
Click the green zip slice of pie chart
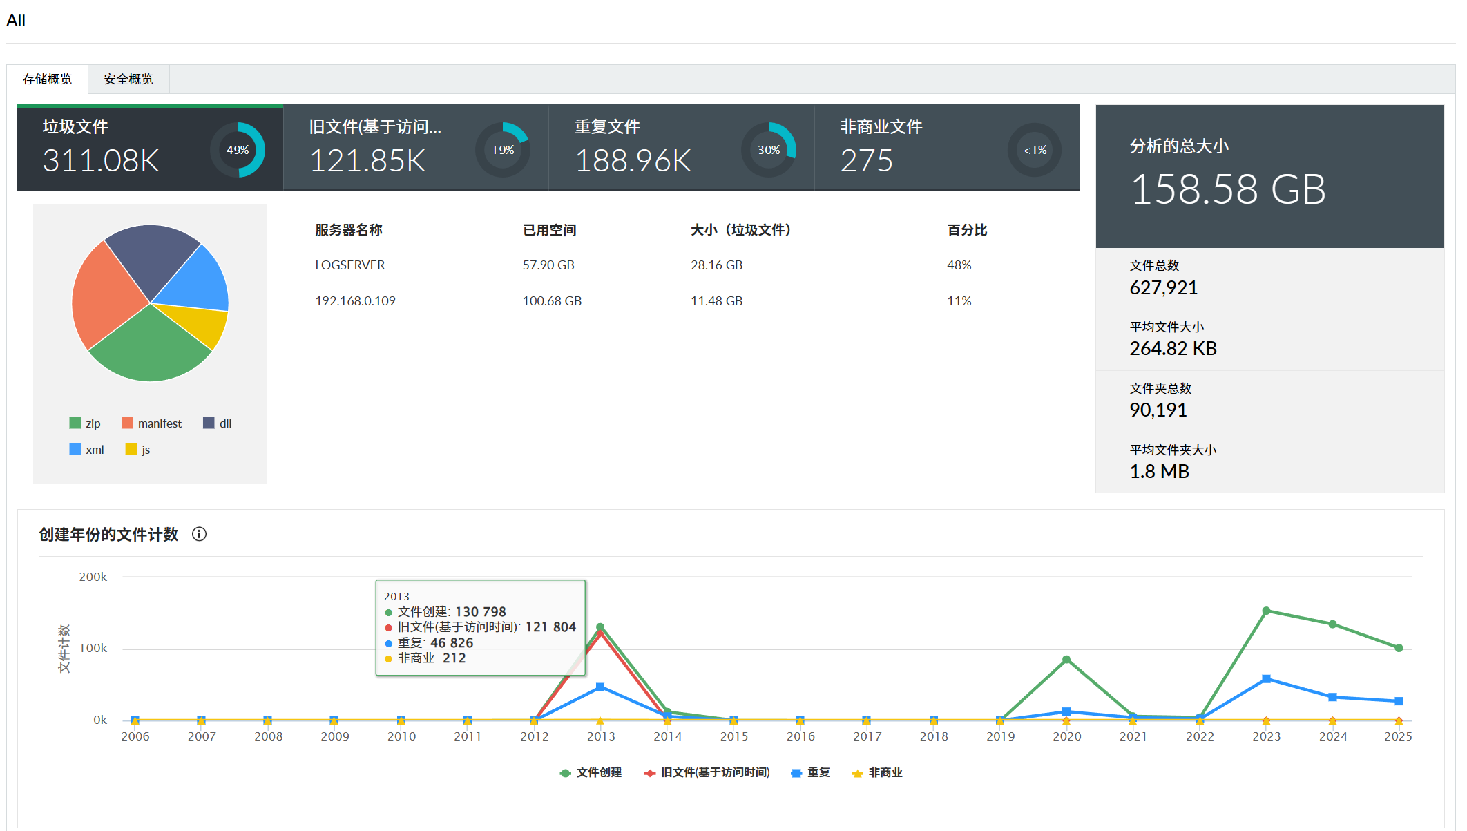(150, 345)
